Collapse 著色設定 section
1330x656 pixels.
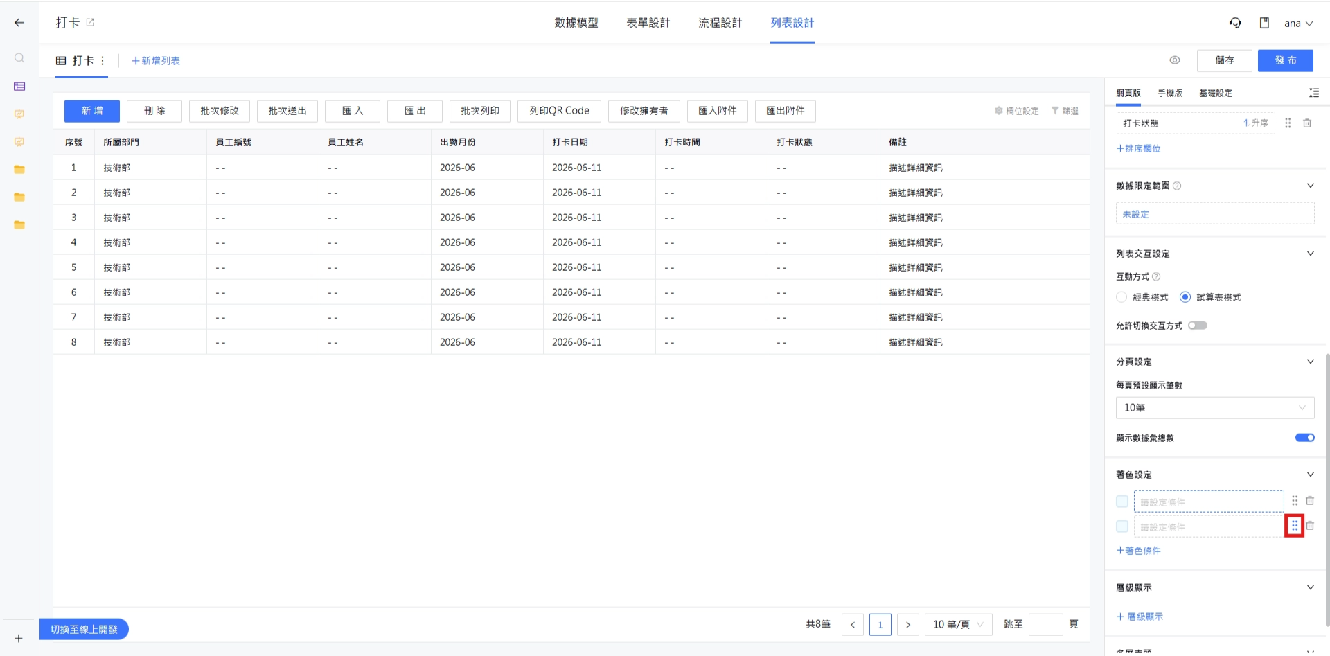click(x=1311, y=475)
